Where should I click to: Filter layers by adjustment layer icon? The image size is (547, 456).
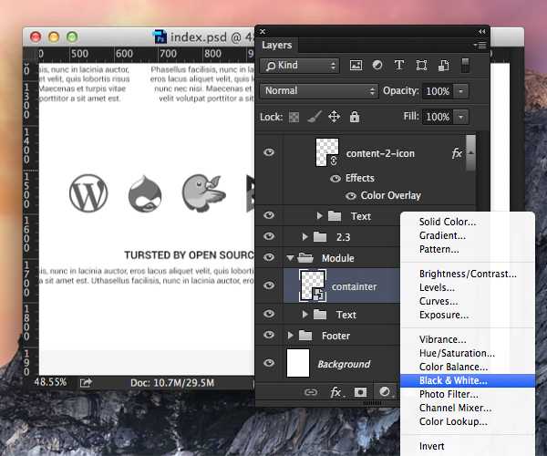coord(377,66)
